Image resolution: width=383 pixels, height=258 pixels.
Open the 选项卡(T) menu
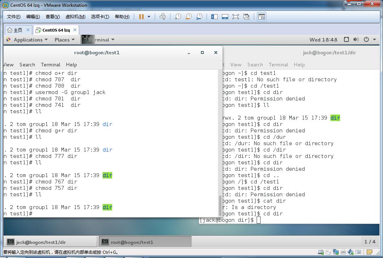coord(100,17)
